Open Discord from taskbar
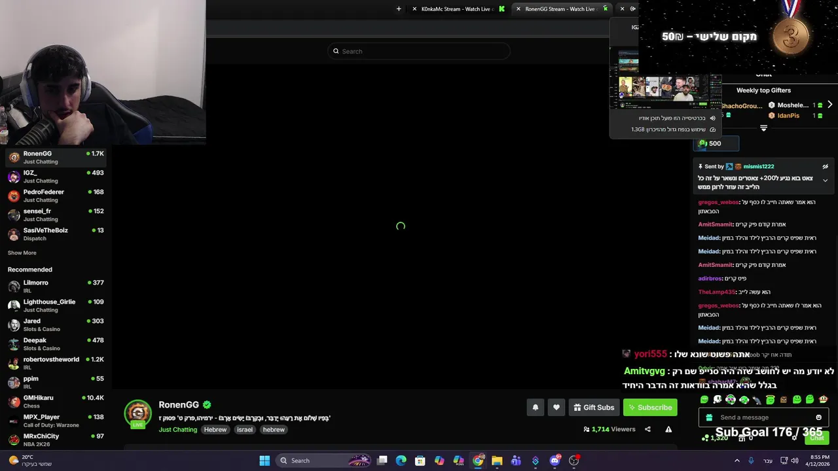The height and width of the screenshot is (471, 838). [555, 461]
